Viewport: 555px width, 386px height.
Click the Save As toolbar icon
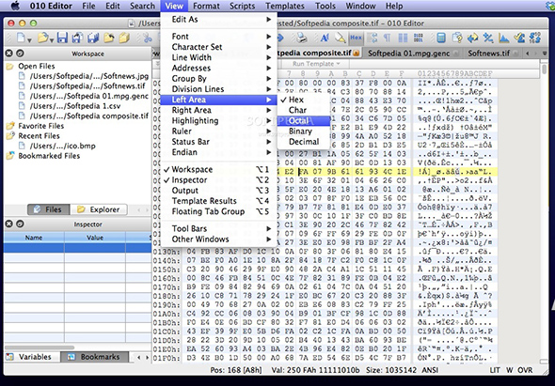(77, 38)
